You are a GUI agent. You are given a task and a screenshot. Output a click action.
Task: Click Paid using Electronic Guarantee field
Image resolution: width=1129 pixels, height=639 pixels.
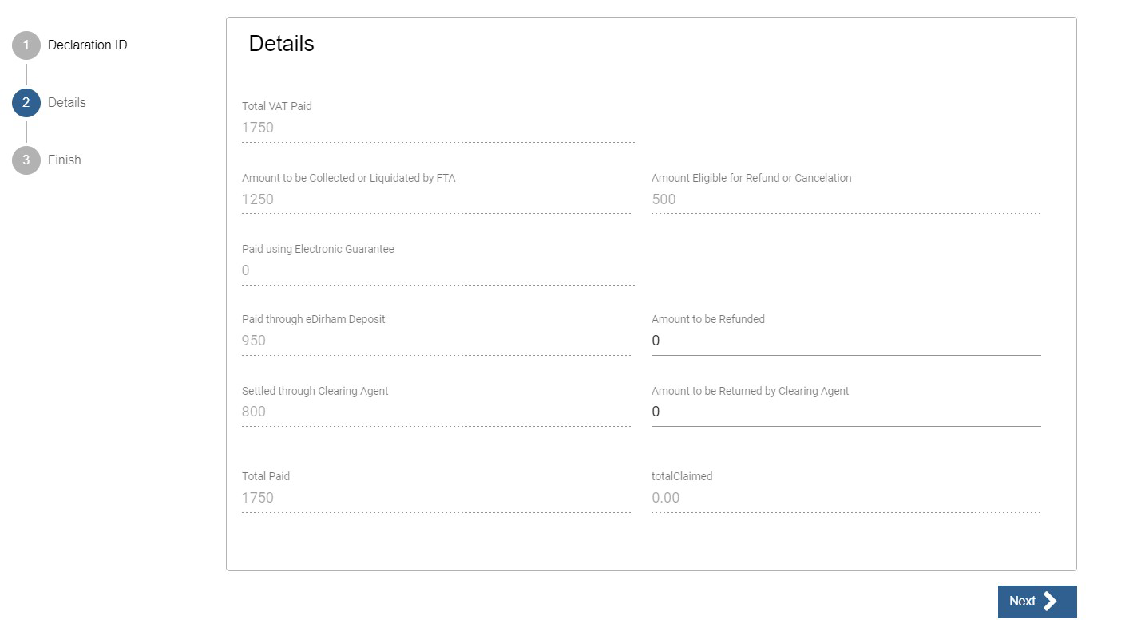pyautogui.click(x=438, y=270)
